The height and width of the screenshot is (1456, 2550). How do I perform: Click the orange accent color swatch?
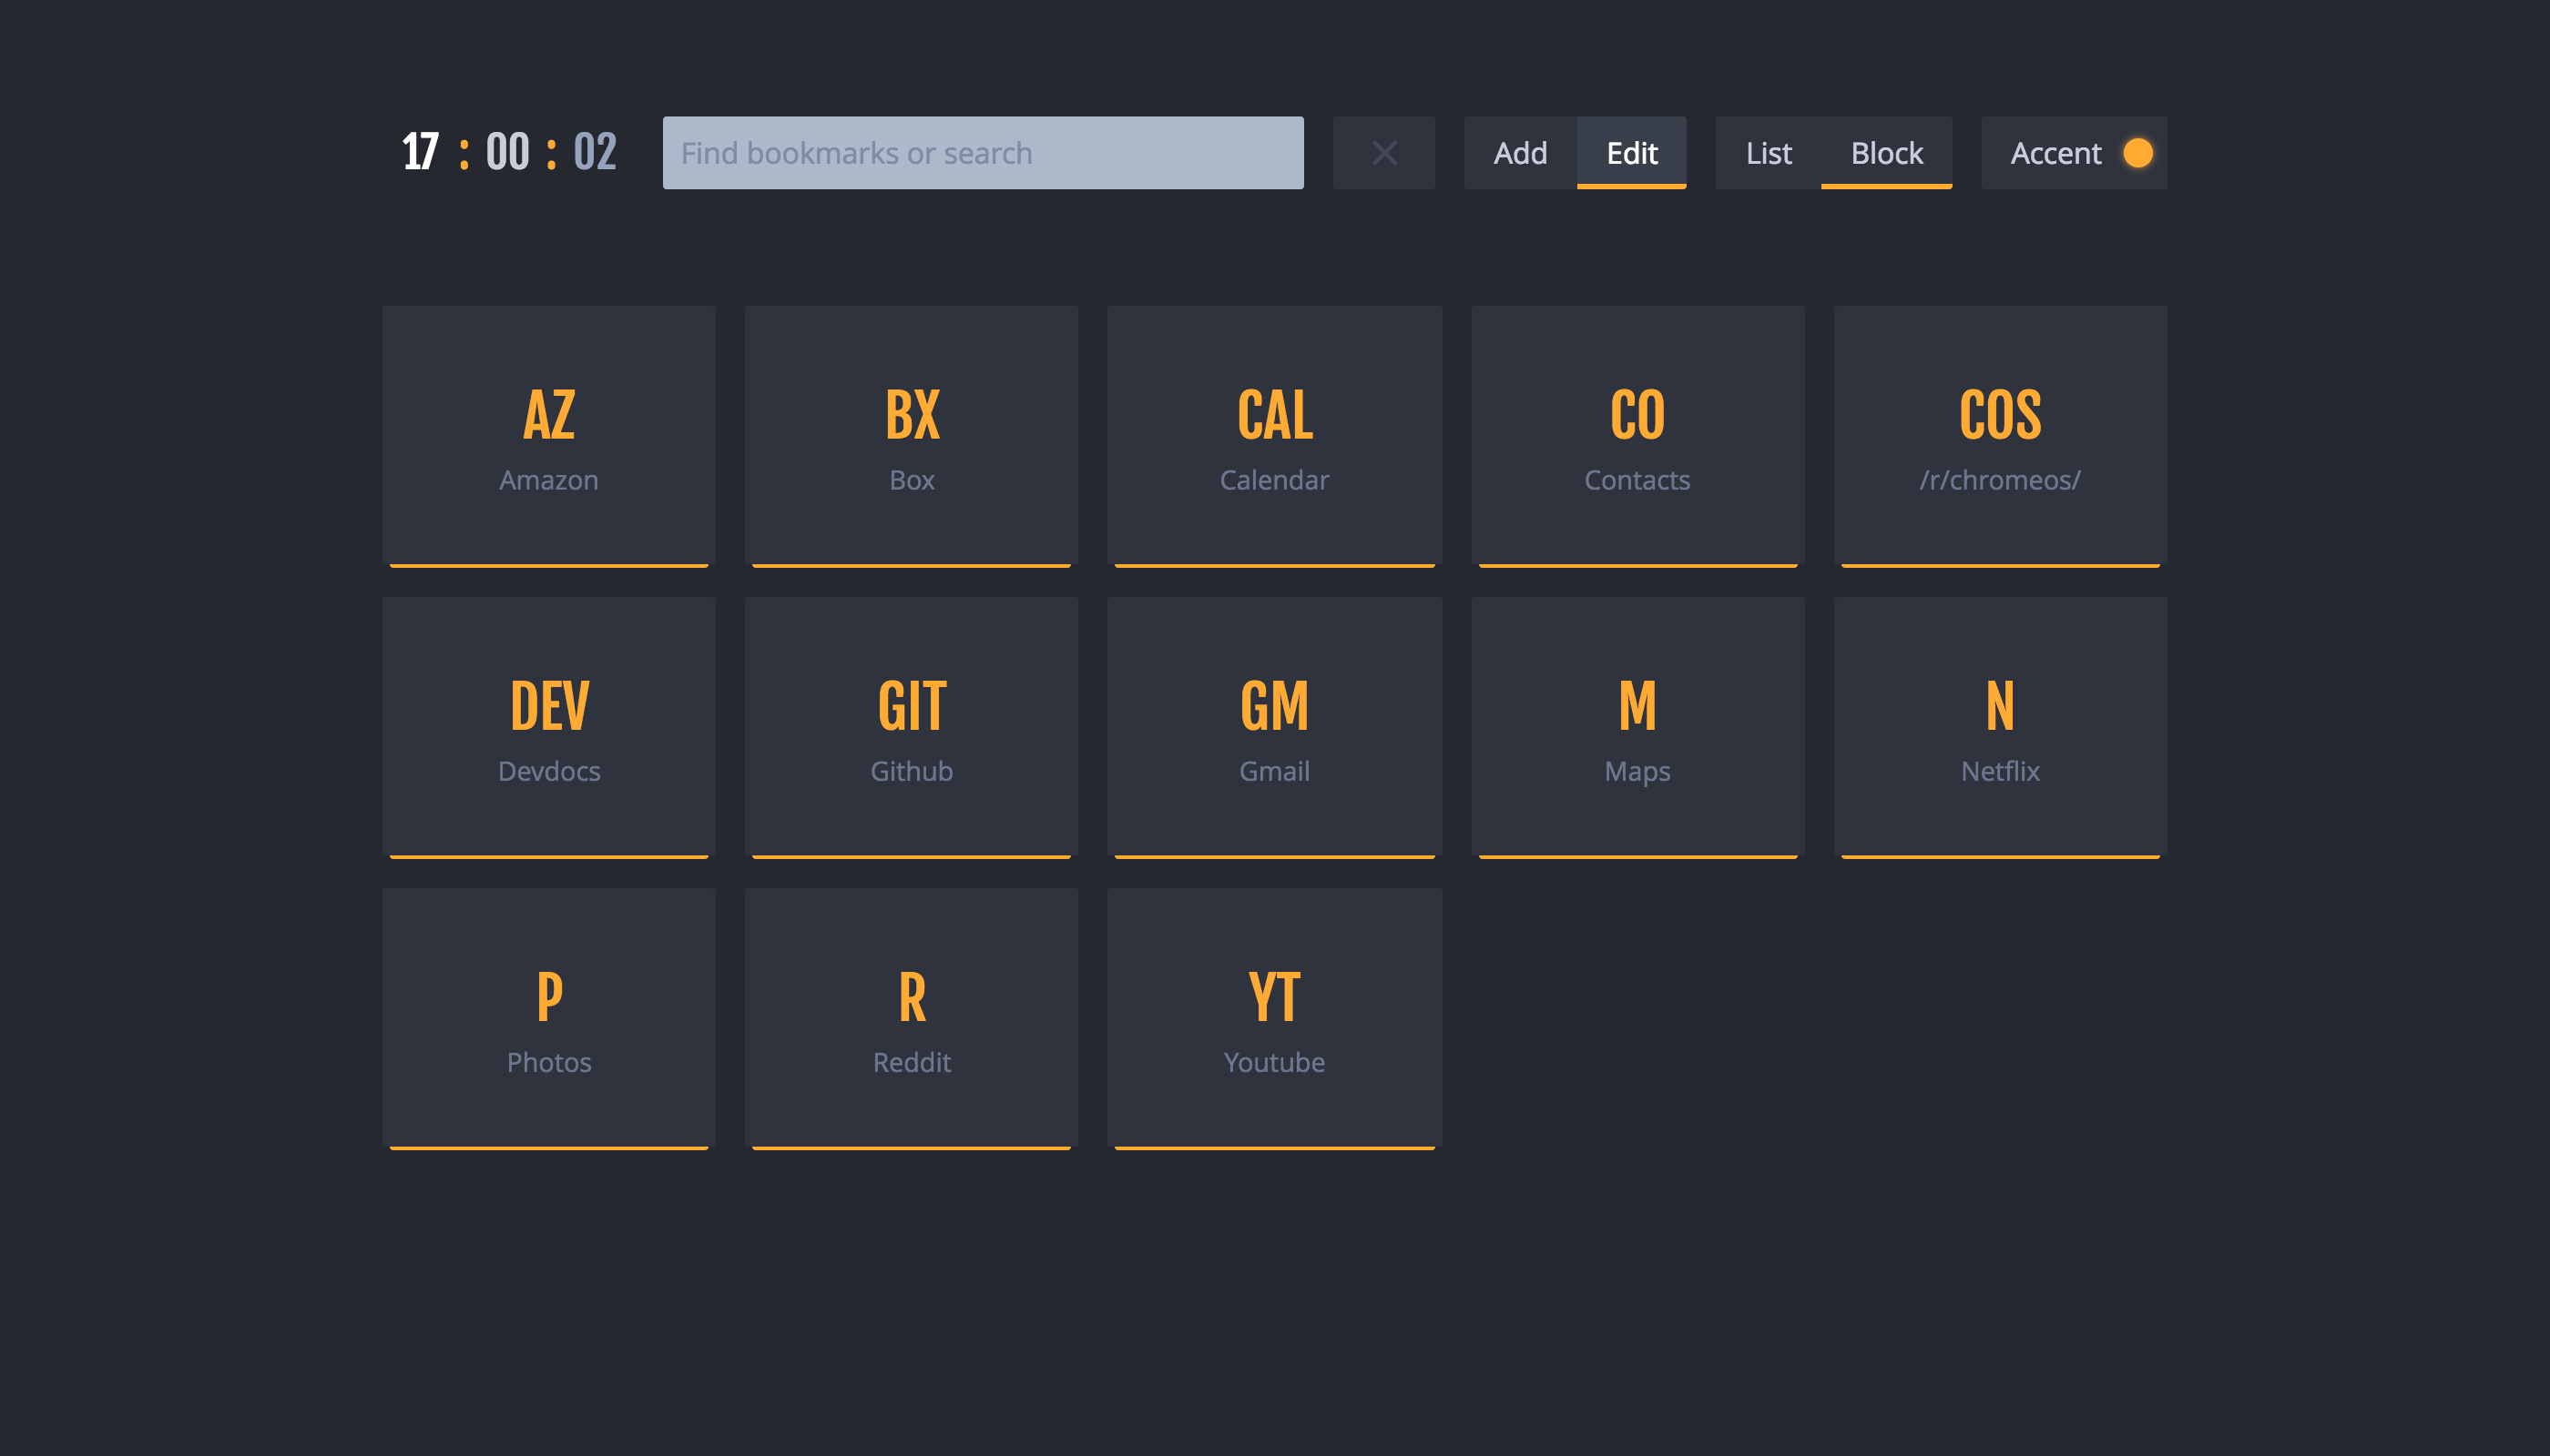coord(2137,153)
